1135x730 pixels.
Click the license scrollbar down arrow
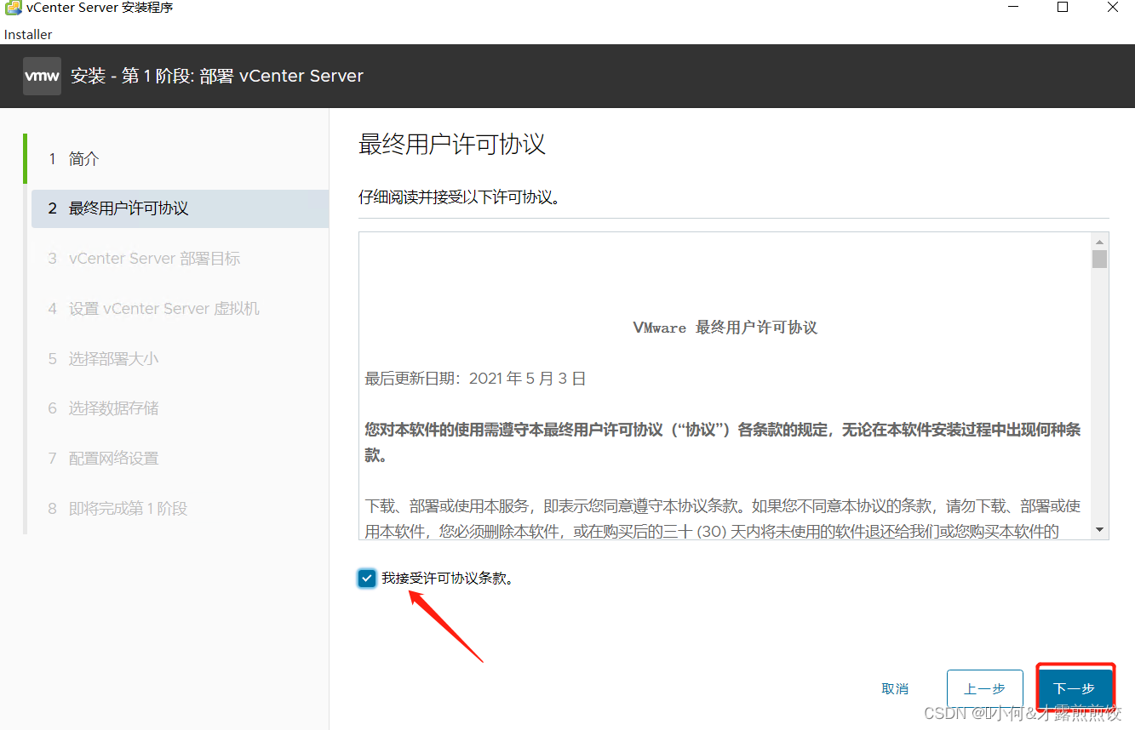[1100, 530]
